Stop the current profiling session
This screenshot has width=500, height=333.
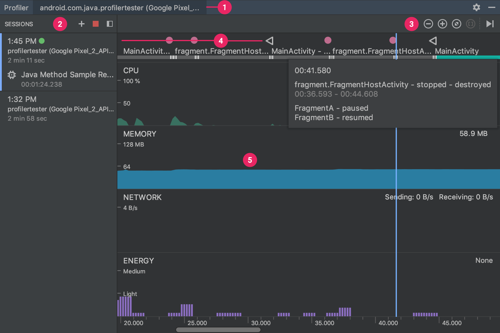(95, 24)
